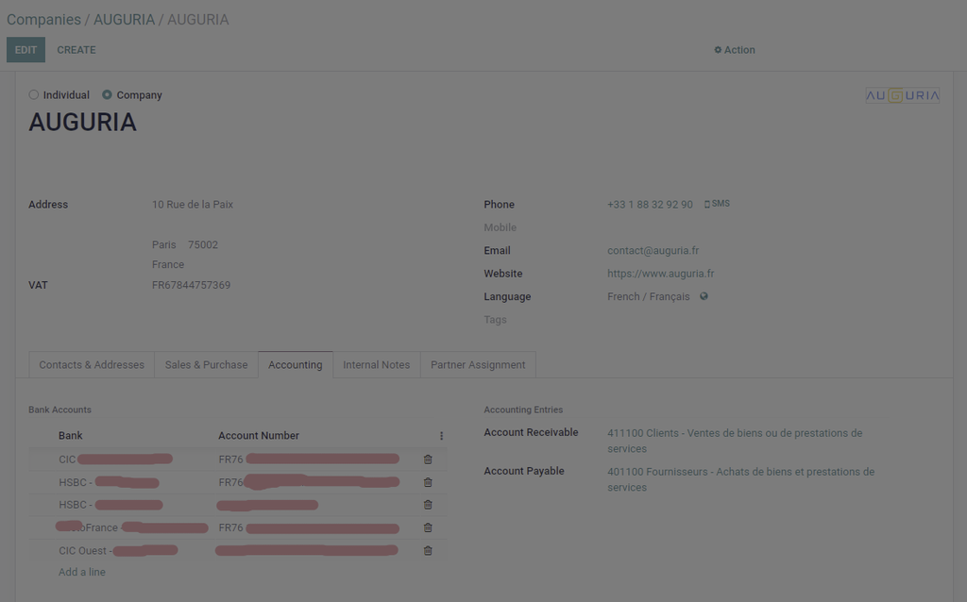The image size is (967, 602).
Task: Select the Company radio button
Action: (108, 95)
